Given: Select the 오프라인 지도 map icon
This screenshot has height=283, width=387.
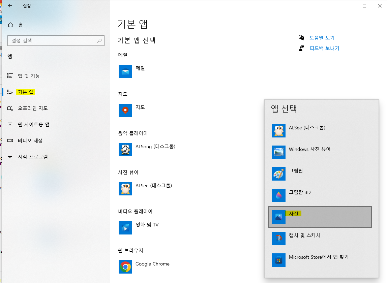Looking at the screenshot, I should pos(10,108).
